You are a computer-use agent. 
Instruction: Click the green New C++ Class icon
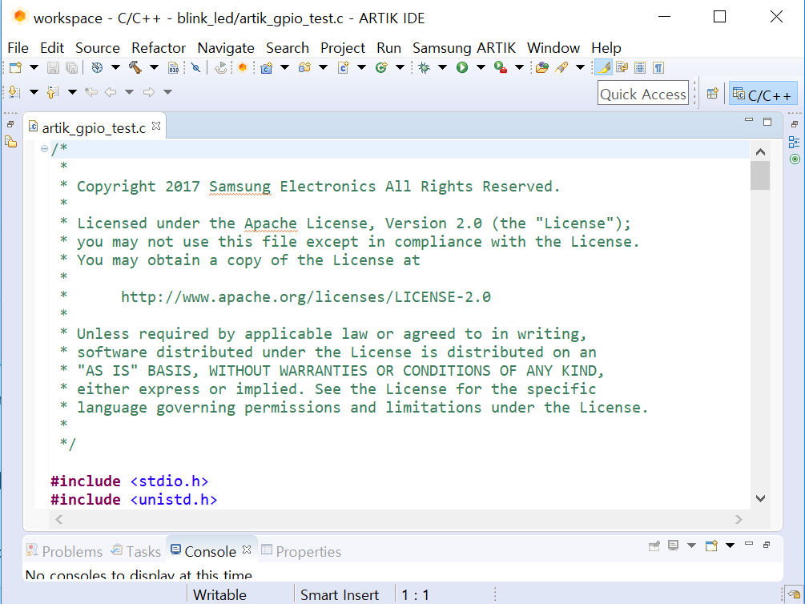(381, 67)
